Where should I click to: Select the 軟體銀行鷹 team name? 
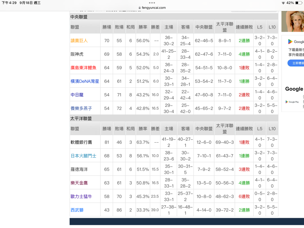81,142
